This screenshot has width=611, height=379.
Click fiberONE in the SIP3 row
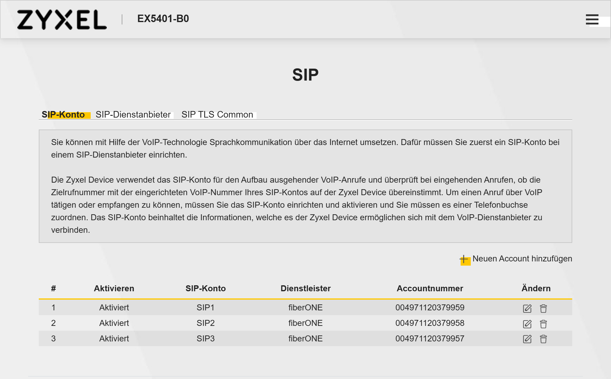point(305,338)
